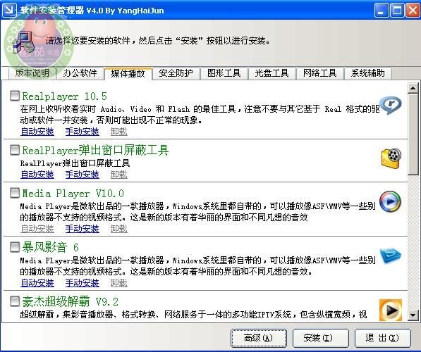Check the RealPlayer弹出窗口屏蔽工具 checkbox
Image resolution: width=421 pixels, height=352 pixels.
pos(15,150)
